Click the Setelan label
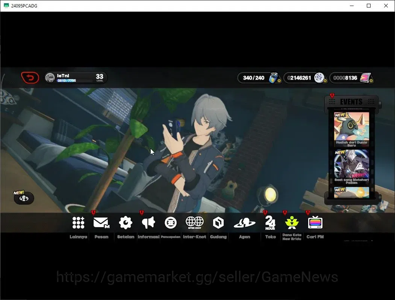 click(126, 237)
